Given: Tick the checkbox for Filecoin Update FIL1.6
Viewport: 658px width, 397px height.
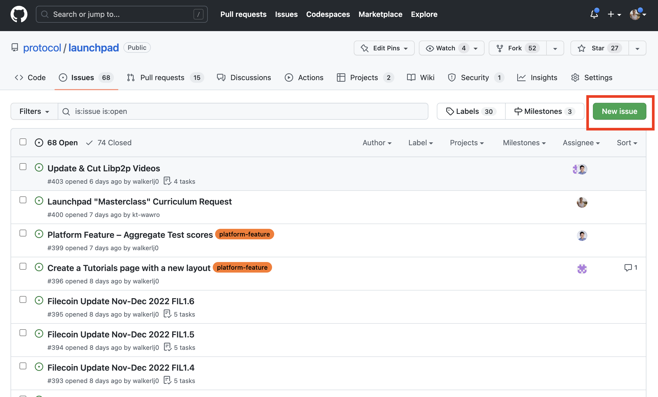Looking at the screenshot, I should pos(23,299).
